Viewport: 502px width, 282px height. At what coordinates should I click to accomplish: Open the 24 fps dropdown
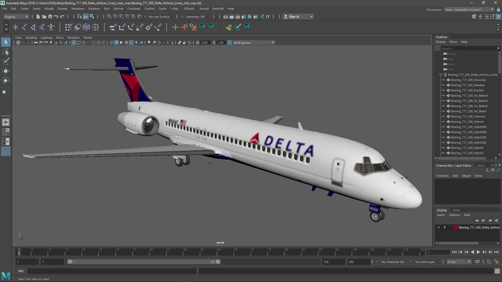click(x=459, y=262)
